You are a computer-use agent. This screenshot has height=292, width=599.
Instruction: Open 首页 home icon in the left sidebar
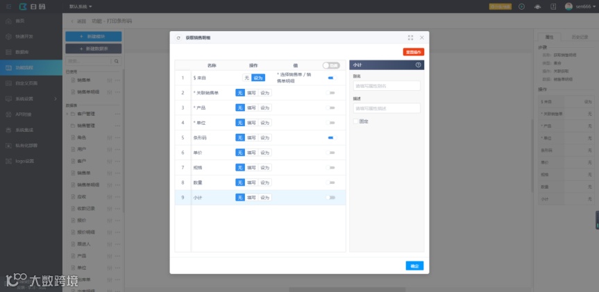click(8, 21)
